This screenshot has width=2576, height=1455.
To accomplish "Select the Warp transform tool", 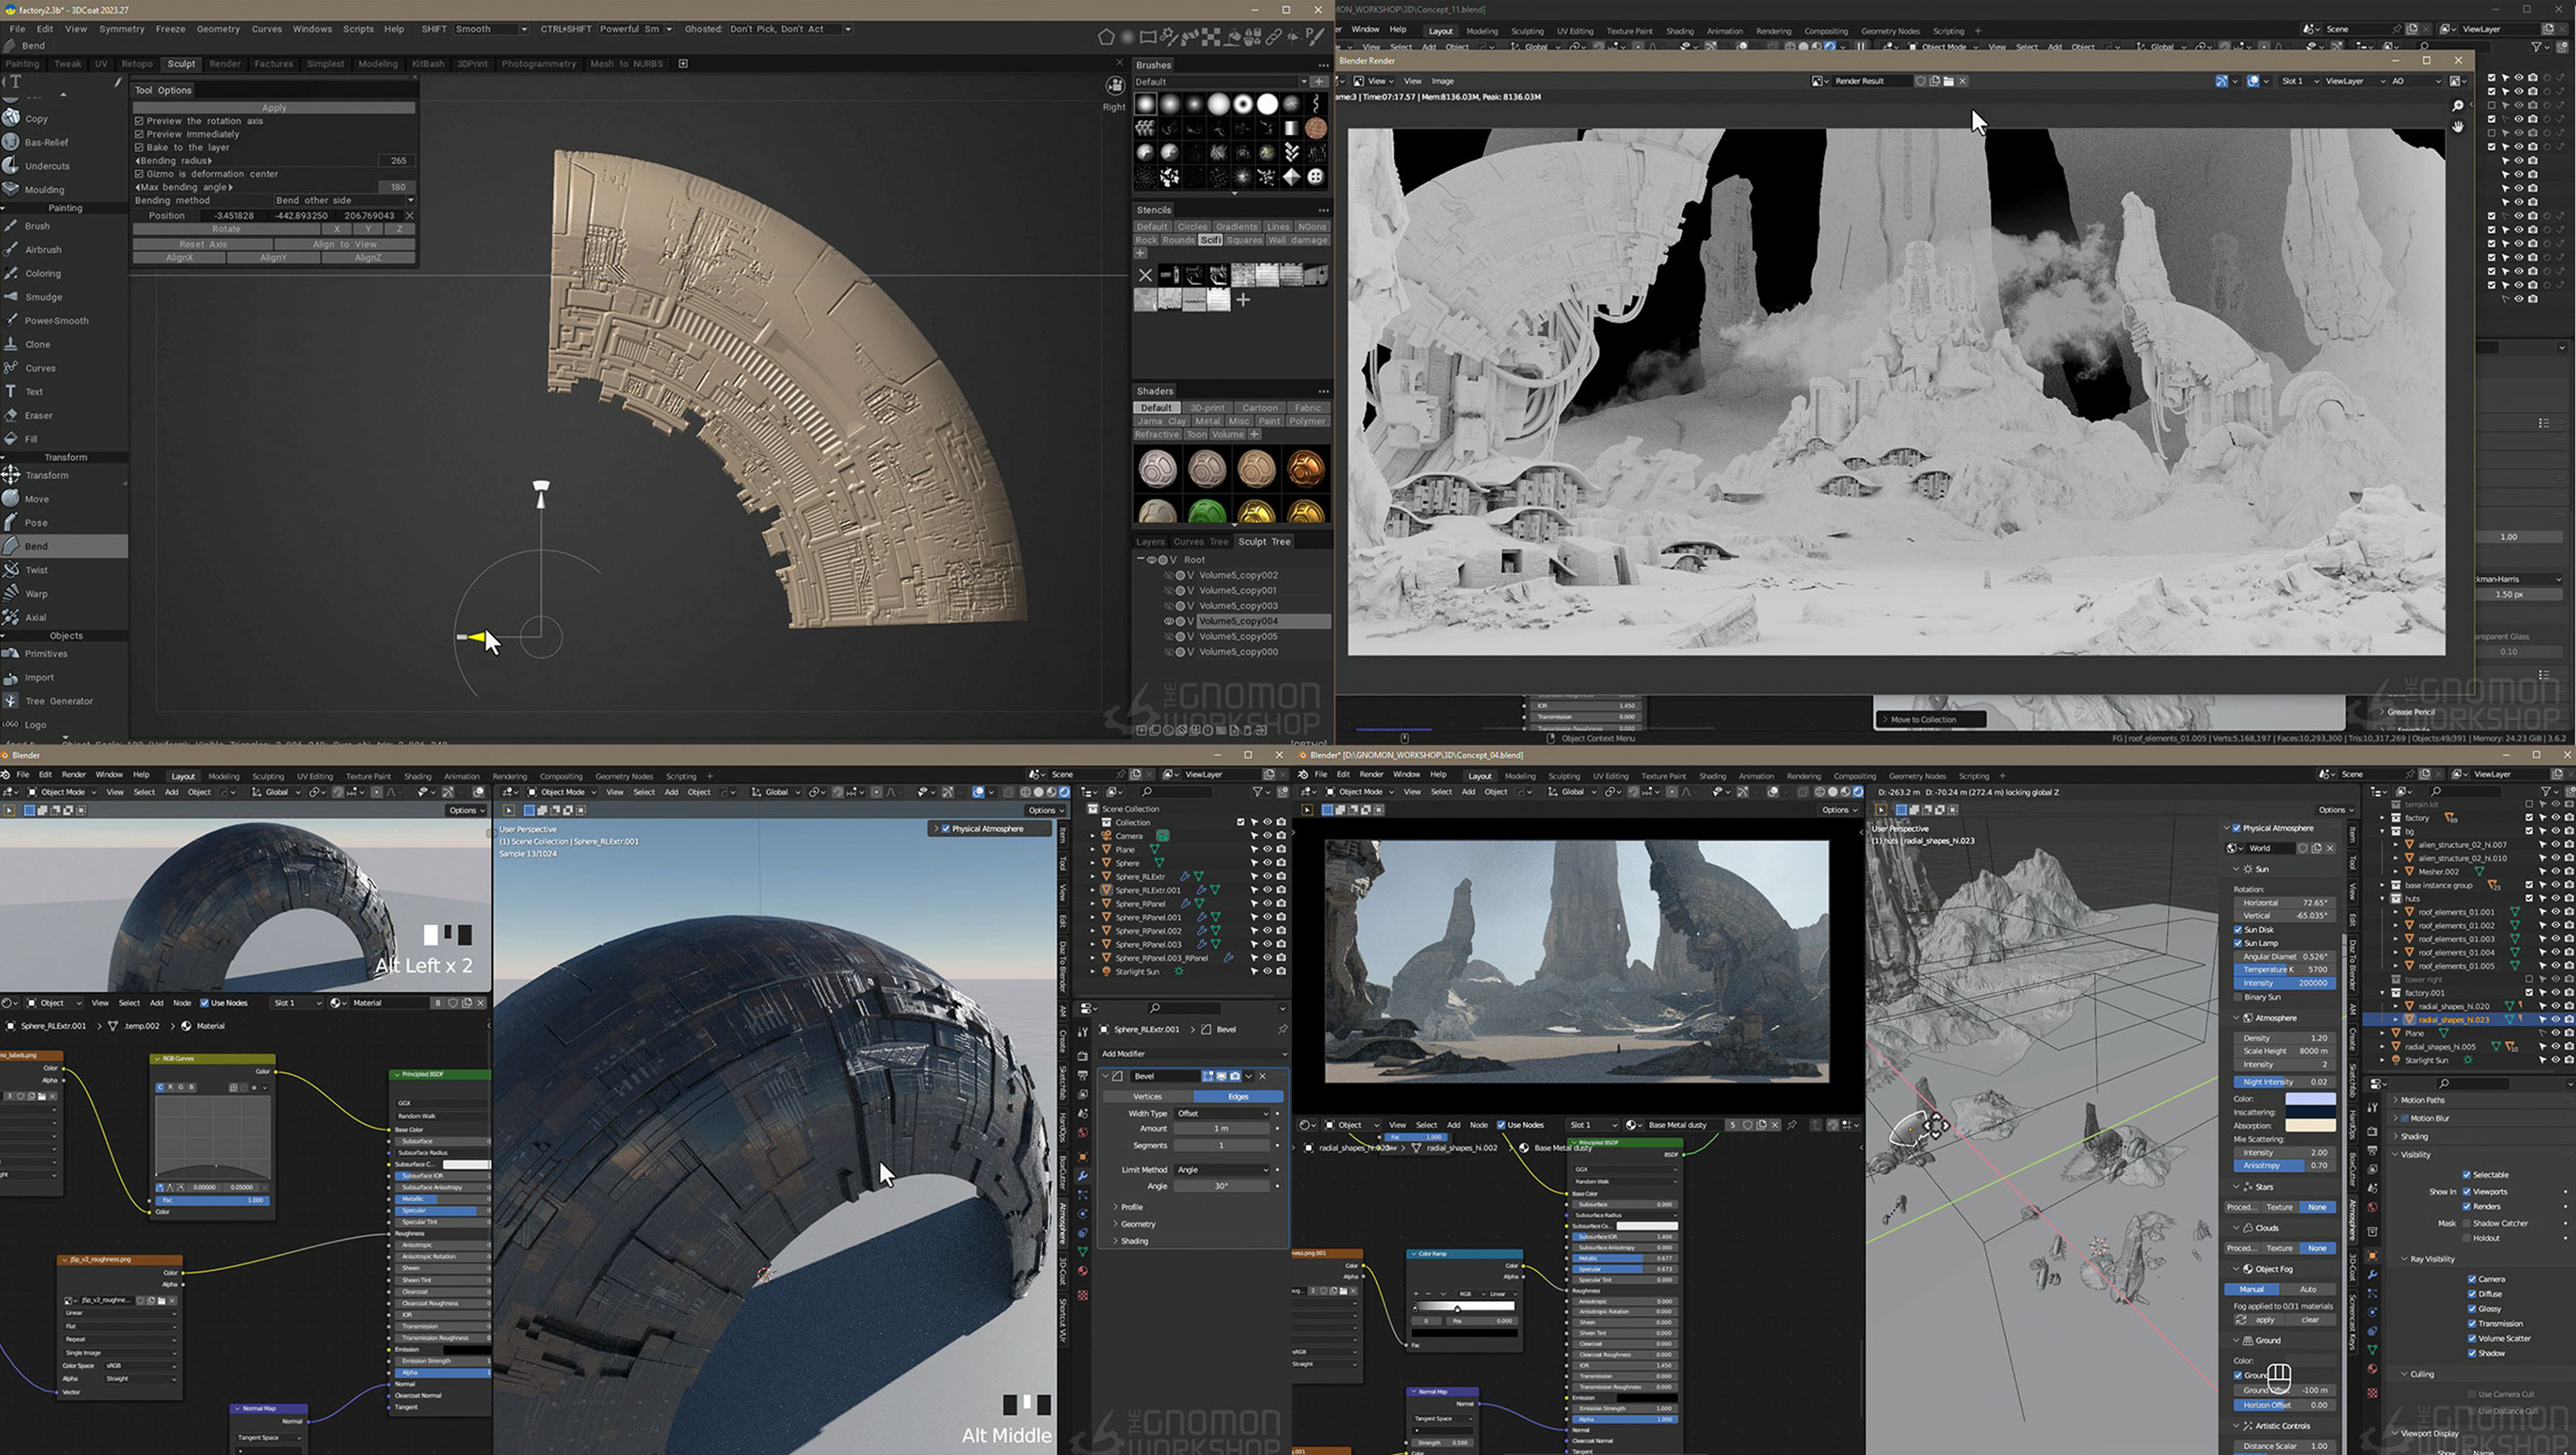I will coord(36,594).
